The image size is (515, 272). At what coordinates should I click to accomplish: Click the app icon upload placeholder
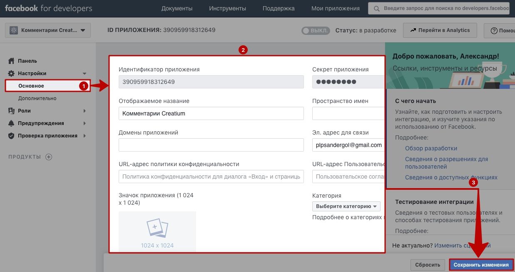pyautogui.click(x=157, y=231)
